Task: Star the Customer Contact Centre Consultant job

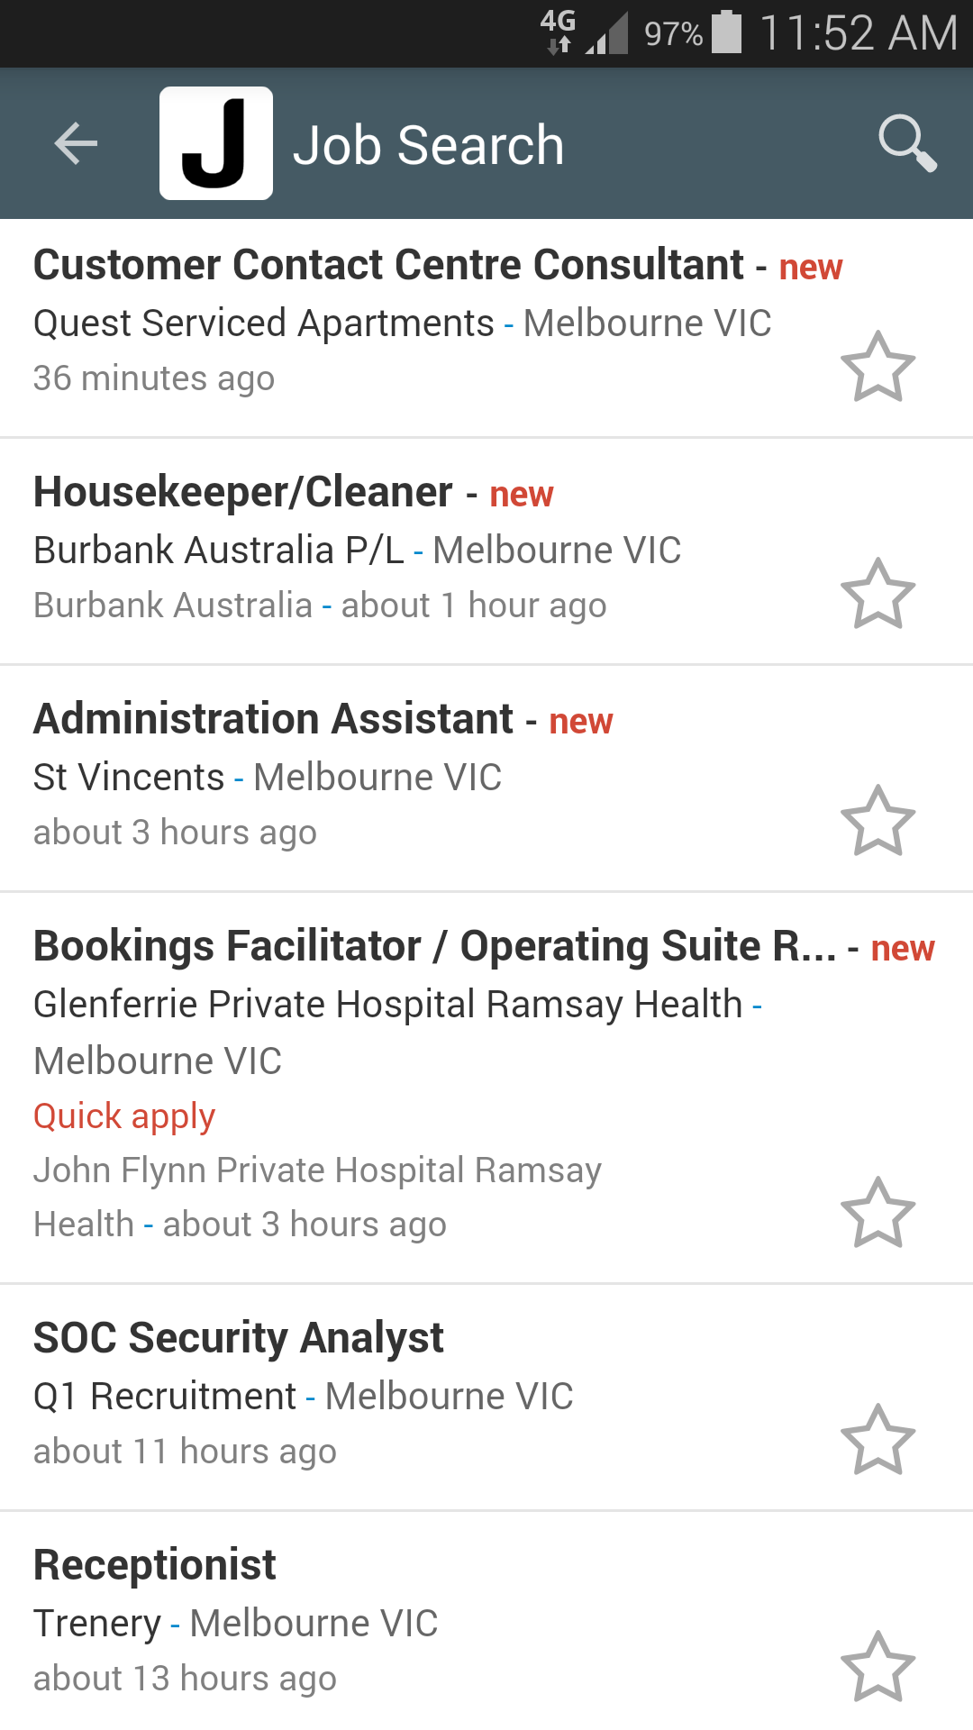Action: 878,366
